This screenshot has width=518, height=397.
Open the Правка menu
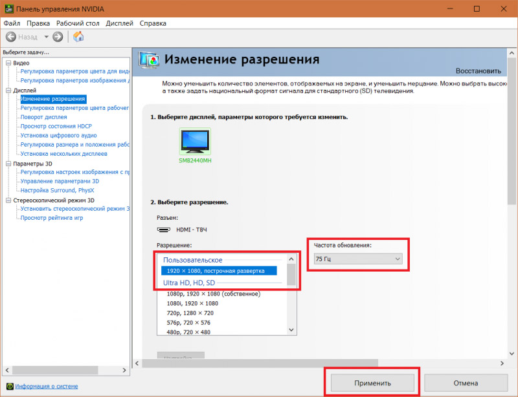click(38, 23)
